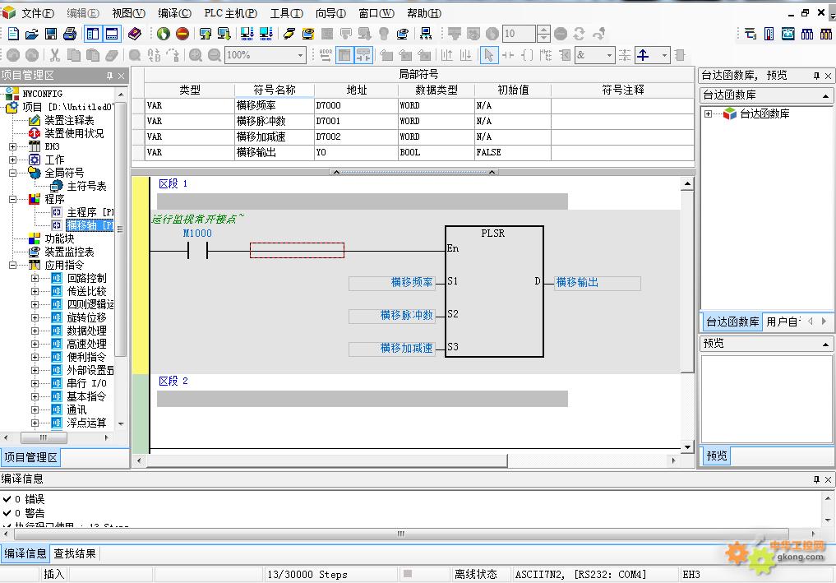The image size is (836, 583).
Task: Open the 视图(V) menu
Action: 128,13
